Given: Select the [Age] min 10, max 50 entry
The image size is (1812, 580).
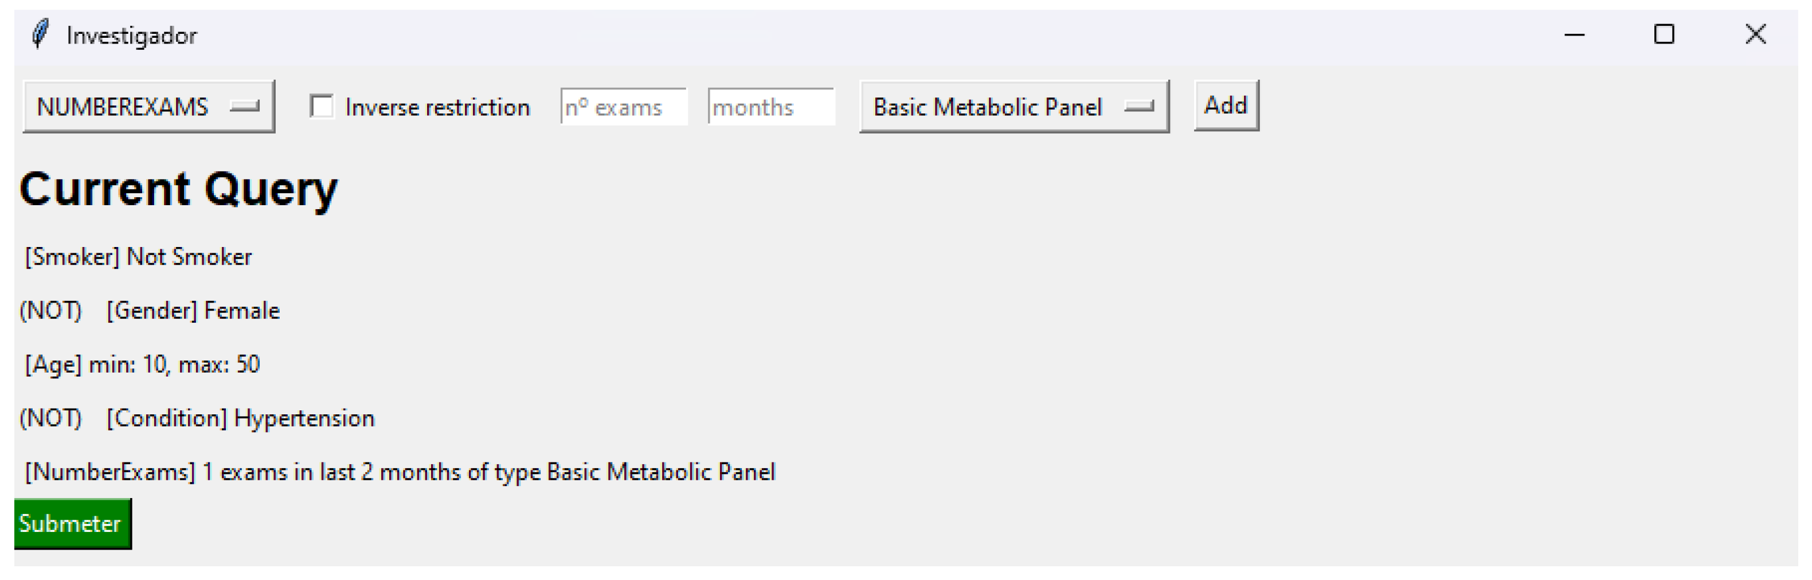Looking at the screenshot, I should [x=142, y=365].
